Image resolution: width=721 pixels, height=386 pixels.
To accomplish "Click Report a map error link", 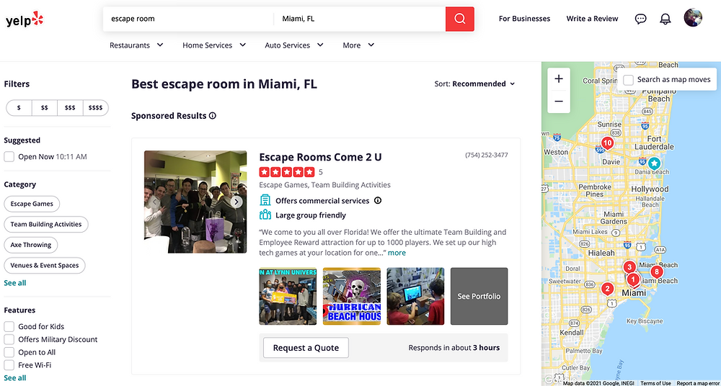I will [699, 383].
